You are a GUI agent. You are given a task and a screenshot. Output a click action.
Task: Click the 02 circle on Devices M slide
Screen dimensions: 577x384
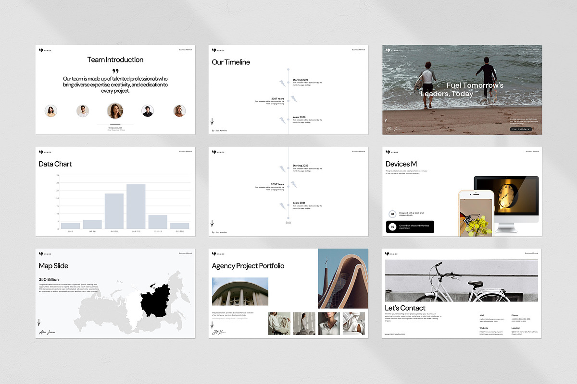coord(392,227)
